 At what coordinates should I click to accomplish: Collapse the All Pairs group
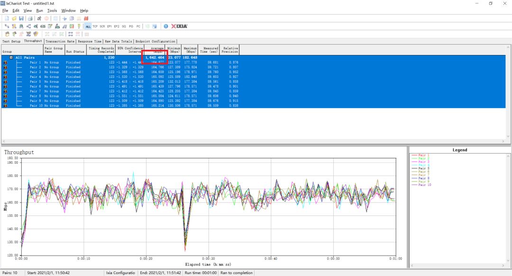tap(11, 57)
